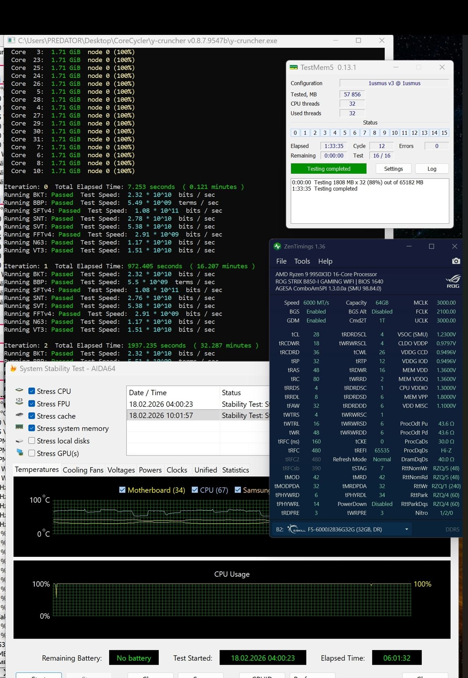This screenshot has width=468, height=678.
Task: Switch to the Unified tab
Action: pos(206,470)
